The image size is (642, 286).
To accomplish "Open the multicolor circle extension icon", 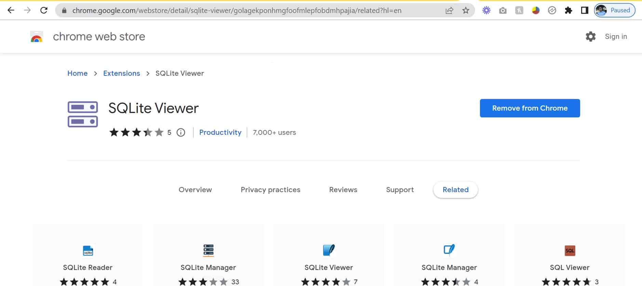I will point(535,11).
